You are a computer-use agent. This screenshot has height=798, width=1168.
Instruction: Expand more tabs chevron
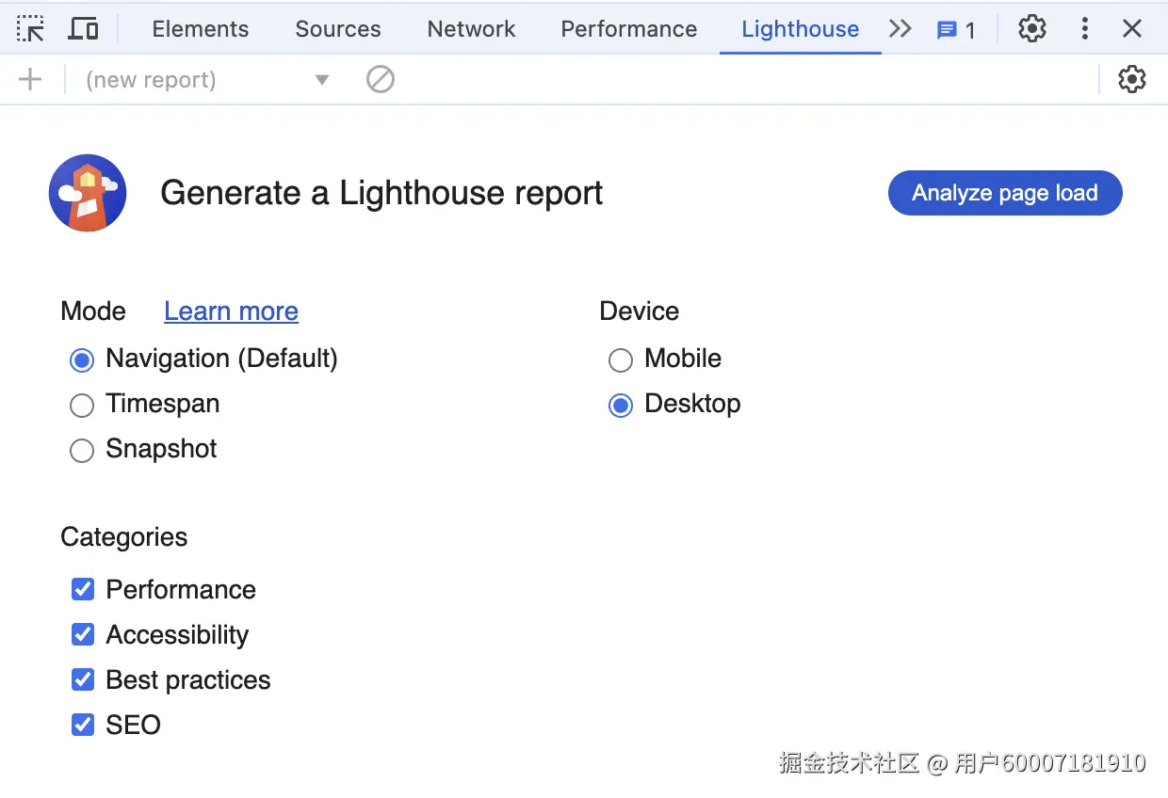tap(900, 29)
